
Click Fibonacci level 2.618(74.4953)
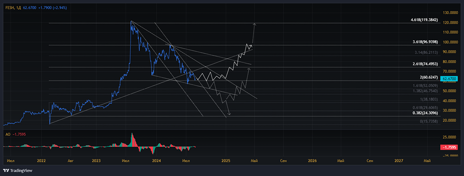coord(425,64)
